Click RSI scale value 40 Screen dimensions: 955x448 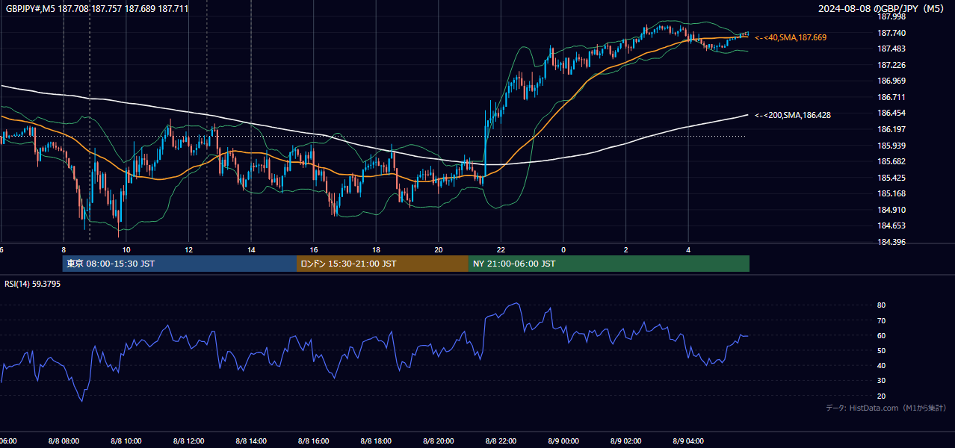[881, 365]
